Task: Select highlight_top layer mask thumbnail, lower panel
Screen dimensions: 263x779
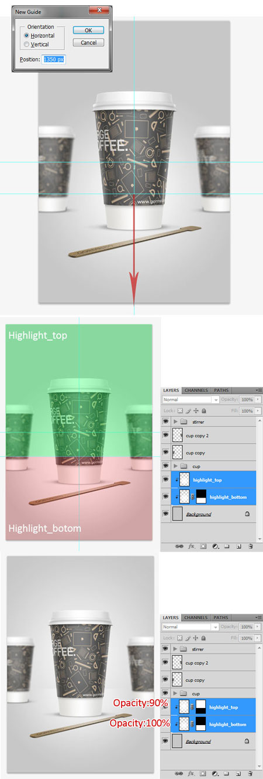Action: pos(200,707)
